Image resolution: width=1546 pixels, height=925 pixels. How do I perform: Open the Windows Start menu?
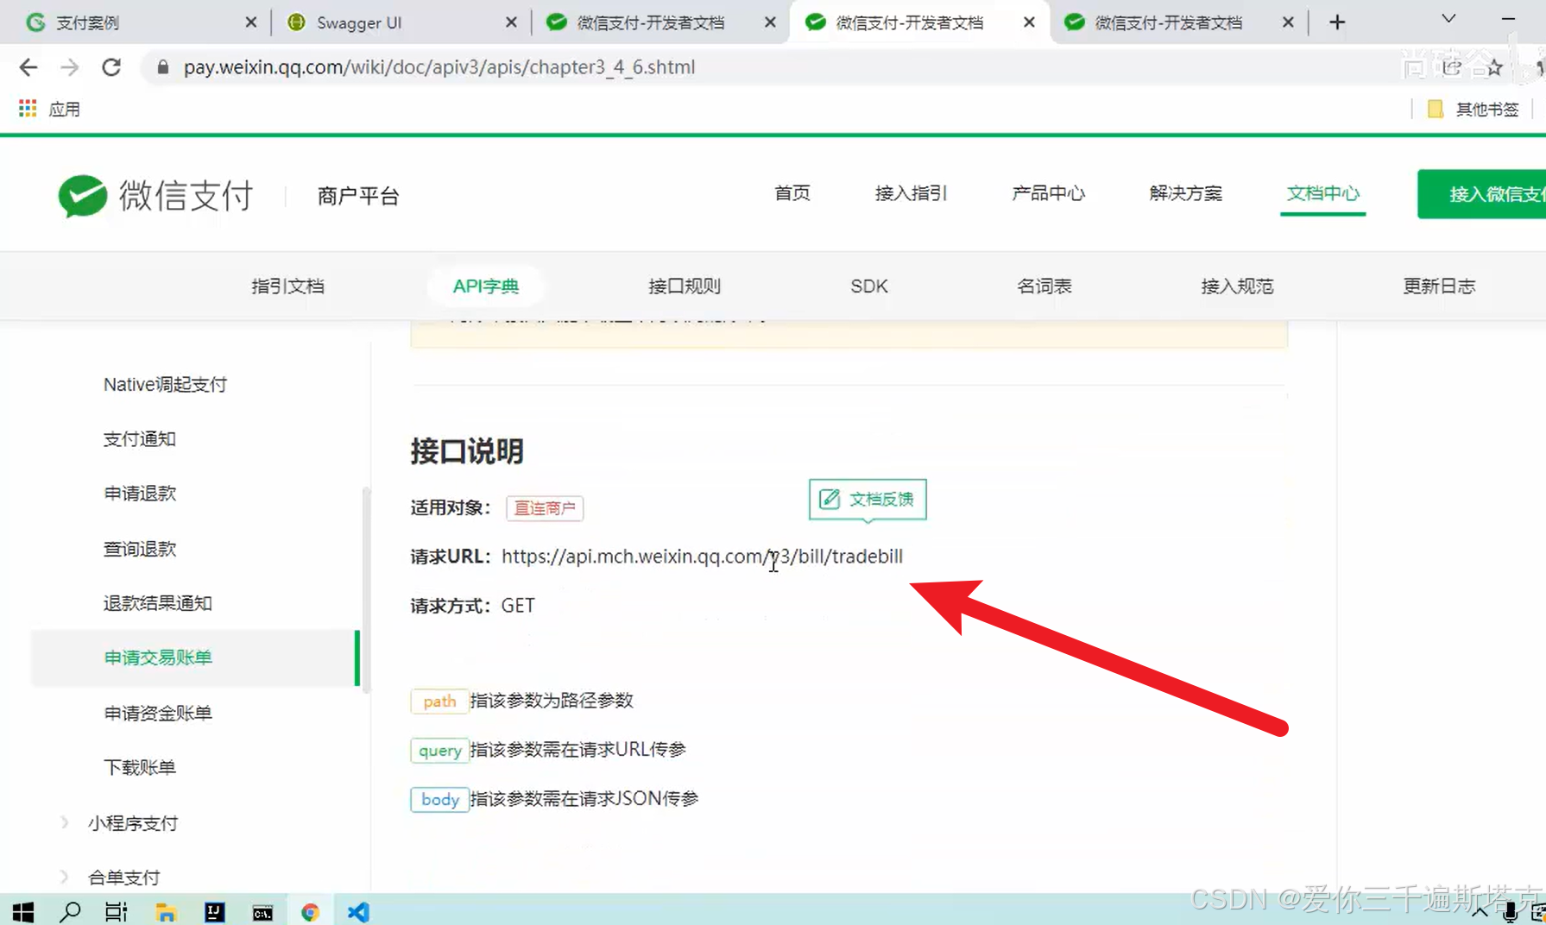coord(23,911)
